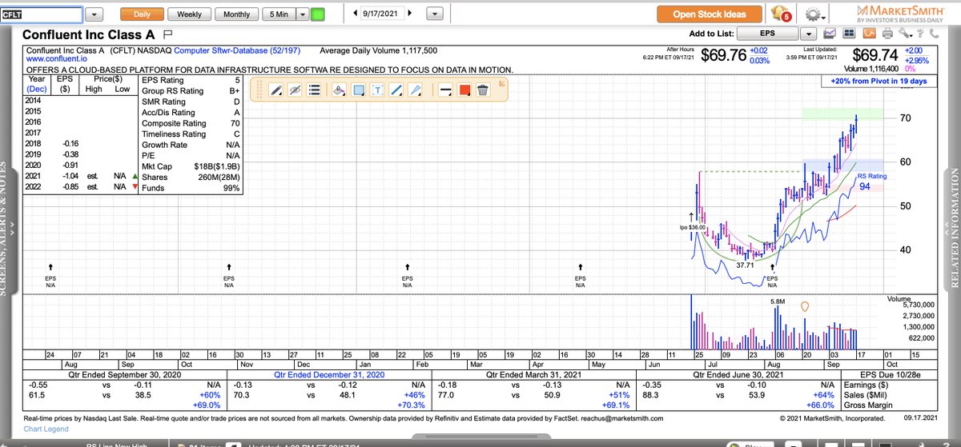Collapse the drawing toolbar via corner arrow
The height and width of the screenshot is (447, 961).
pos(502,82)
